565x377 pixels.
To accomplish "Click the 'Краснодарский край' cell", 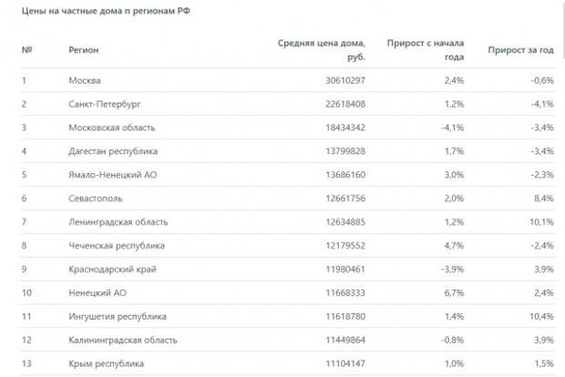I will coord(112,269).
